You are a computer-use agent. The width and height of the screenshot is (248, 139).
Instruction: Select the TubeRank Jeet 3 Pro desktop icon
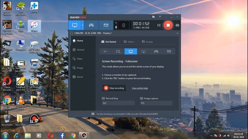21,84
